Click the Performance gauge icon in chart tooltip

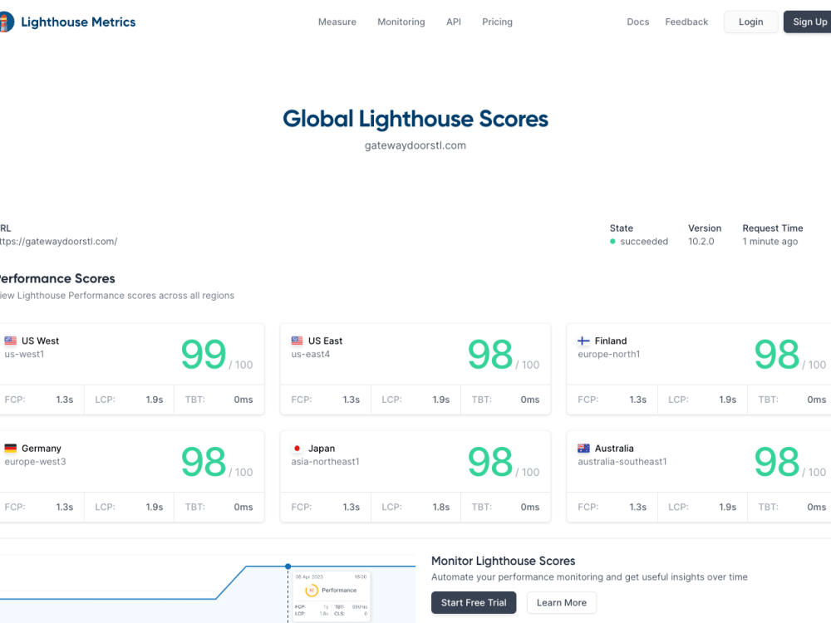(x=312, y=590)
